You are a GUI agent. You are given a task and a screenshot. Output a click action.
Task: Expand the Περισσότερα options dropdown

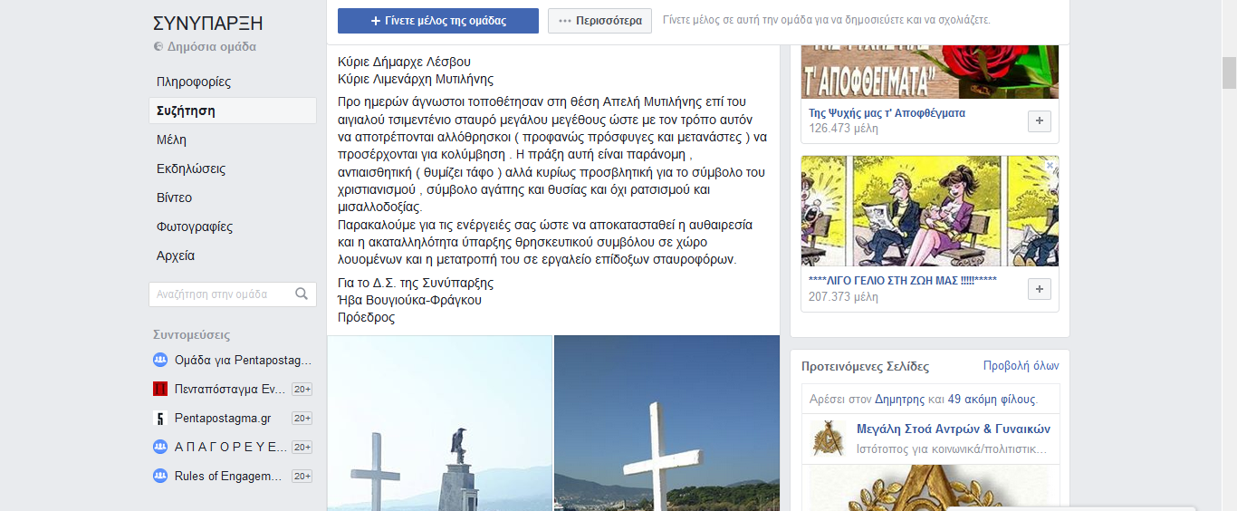(599, 21)
